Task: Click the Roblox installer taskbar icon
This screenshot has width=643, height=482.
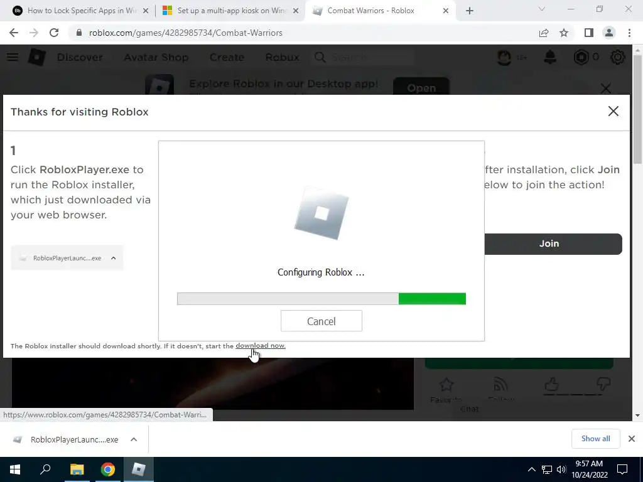Action: click(139, 469)
